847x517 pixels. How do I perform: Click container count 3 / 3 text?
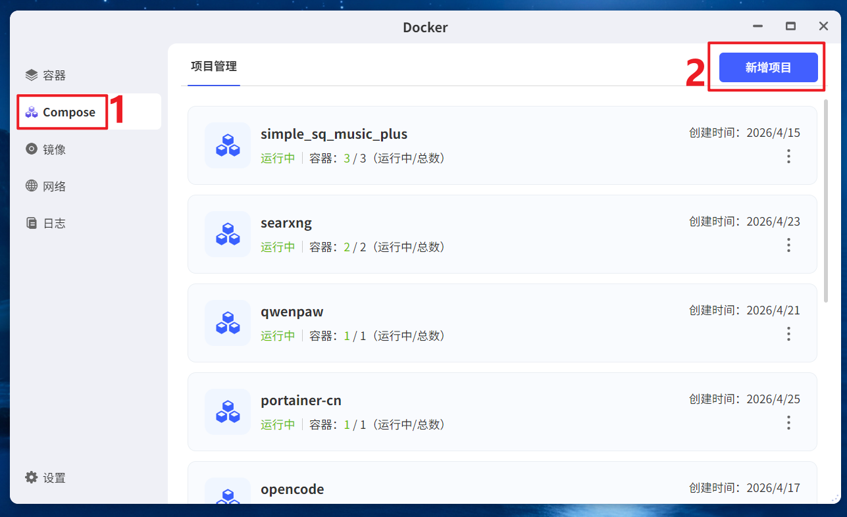point(355,159)
